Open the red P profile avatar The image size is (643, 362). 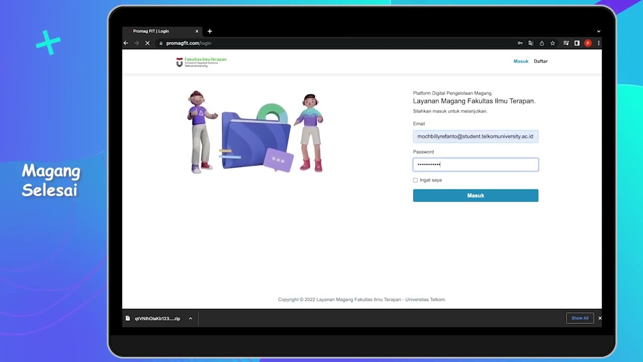pyautogui.click(x=588, y=43)
